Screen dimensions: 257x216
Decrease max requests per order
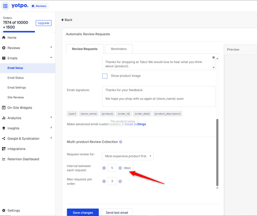pyautogui.click(x=104, y=181)
